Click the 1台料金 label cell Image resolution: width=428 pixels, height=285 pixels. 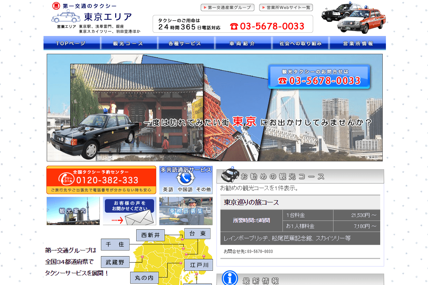pyautogui.click(x=308, y=215)
